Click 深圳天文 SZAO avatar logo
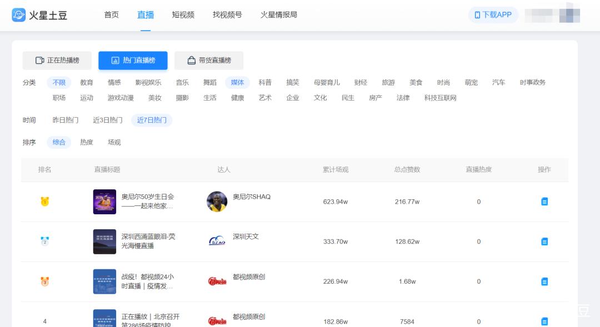Viewport: 600px width, 327px height. 217,242
